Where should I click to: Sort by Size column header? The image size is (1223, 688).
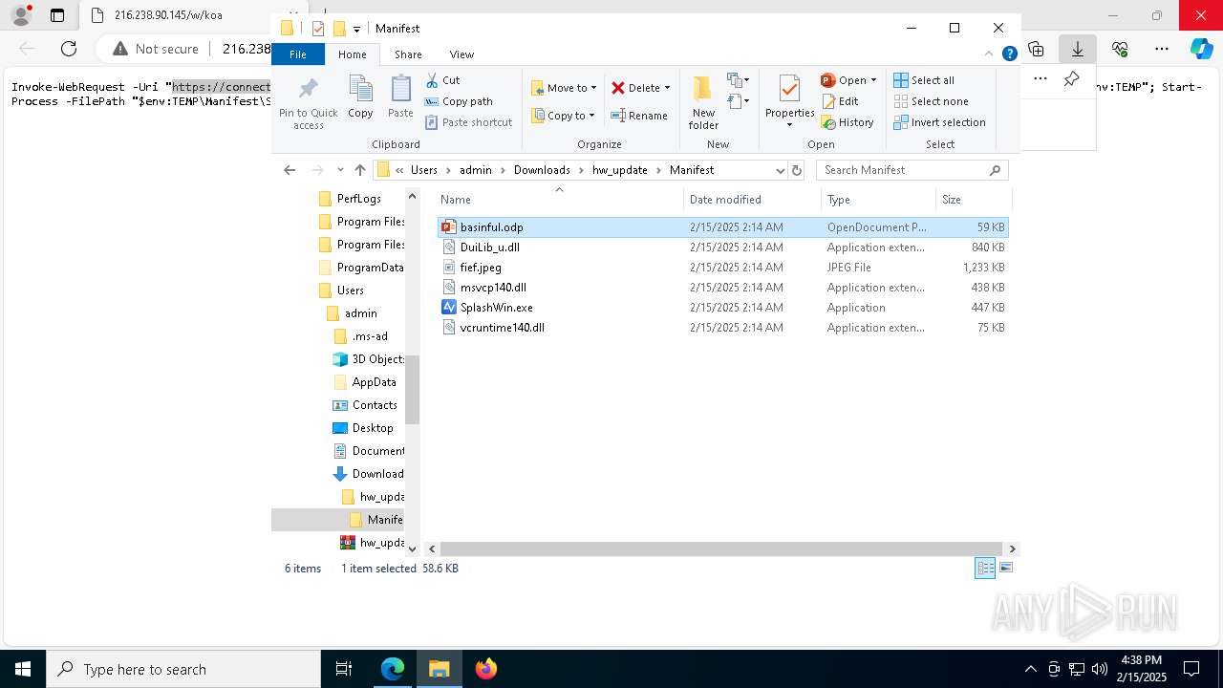coord(973,200)
